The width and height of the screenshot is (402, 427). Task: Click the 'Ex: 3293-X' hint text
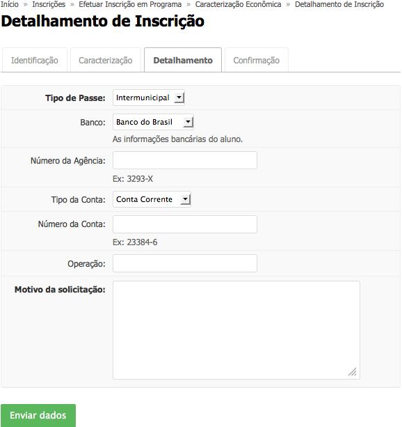pos(133,179)
